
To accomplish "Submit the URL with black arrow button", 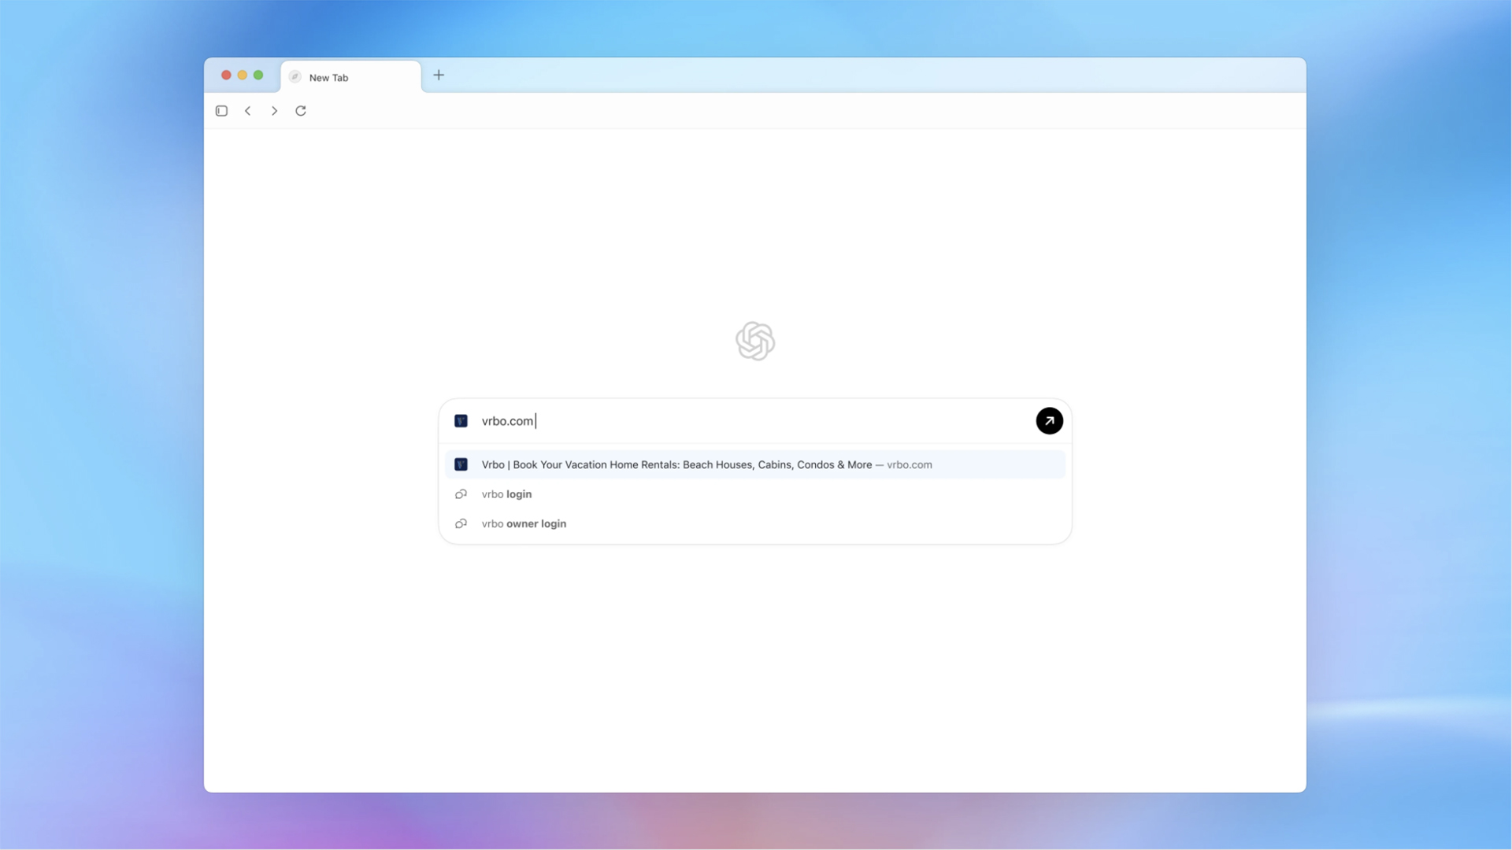I will tap(1049, 421).
